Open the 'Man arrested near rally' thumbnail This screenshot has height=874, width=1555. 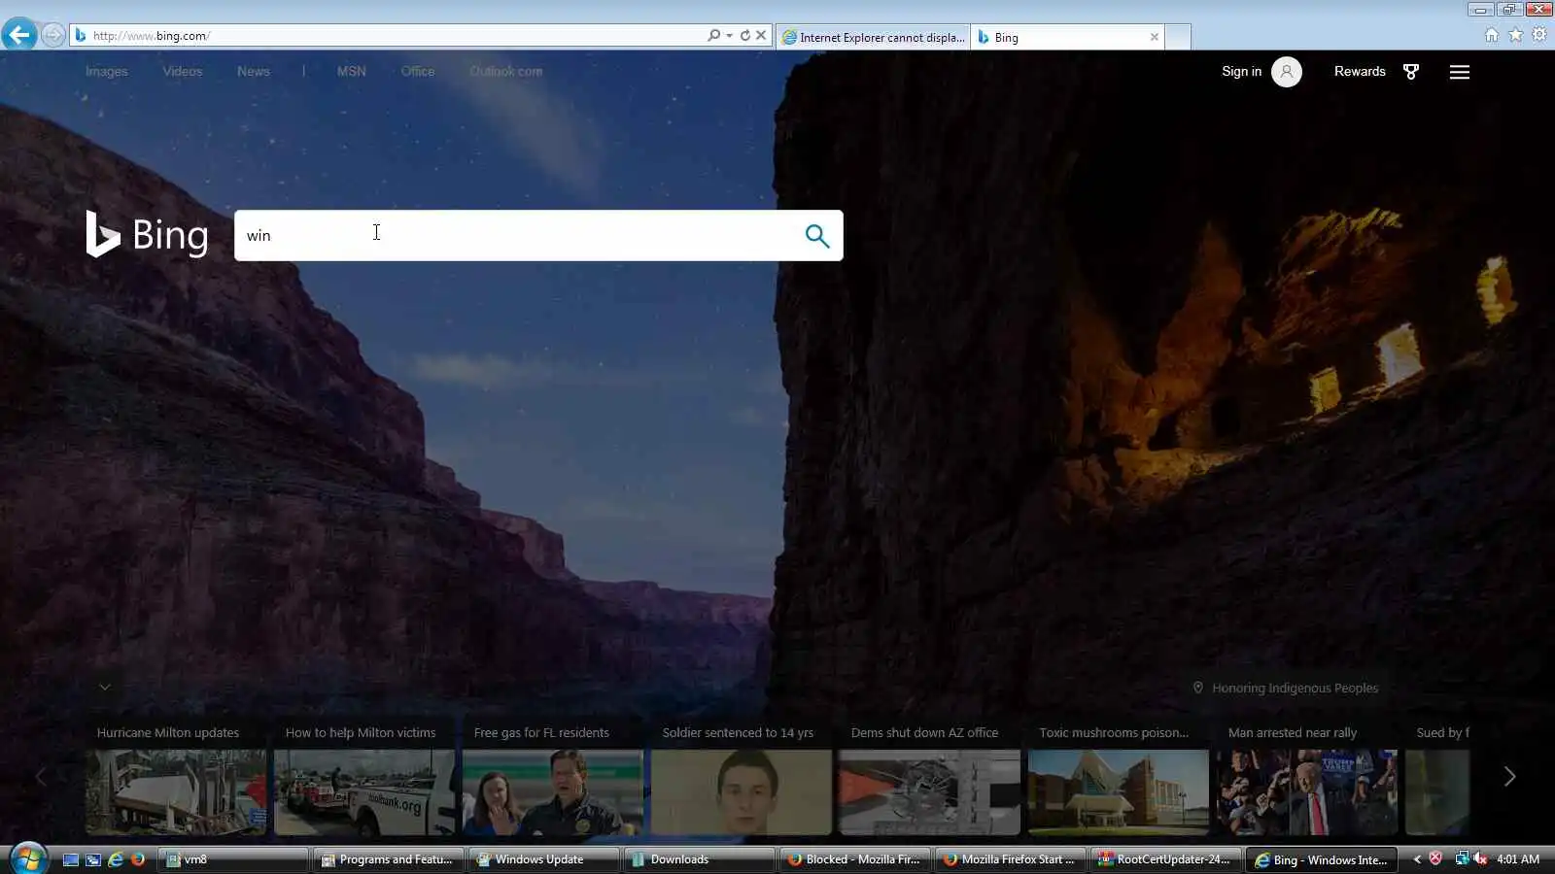click(x=1307, y=791)
